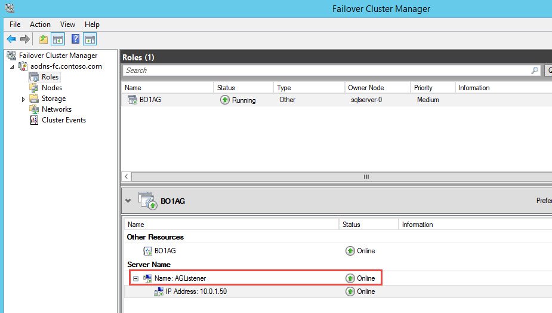Expand the Storage tree node
This screenshot has width=552, height=313.
pyautogui.click(x=23, y=99)
